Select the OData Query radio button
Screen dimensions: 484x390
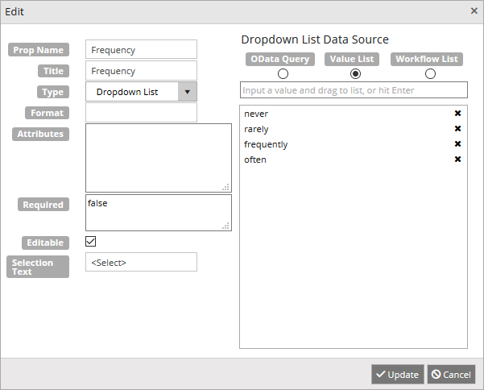283,73
